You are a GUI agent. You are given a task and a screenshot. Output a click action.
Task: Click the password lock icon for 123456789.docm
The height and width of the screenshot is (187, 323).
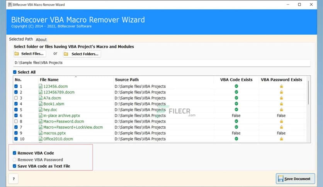[x=281, y=92]
